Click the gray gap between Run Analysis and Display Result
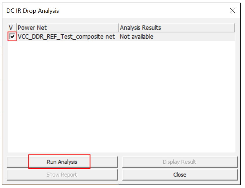 tap(120, 162)
